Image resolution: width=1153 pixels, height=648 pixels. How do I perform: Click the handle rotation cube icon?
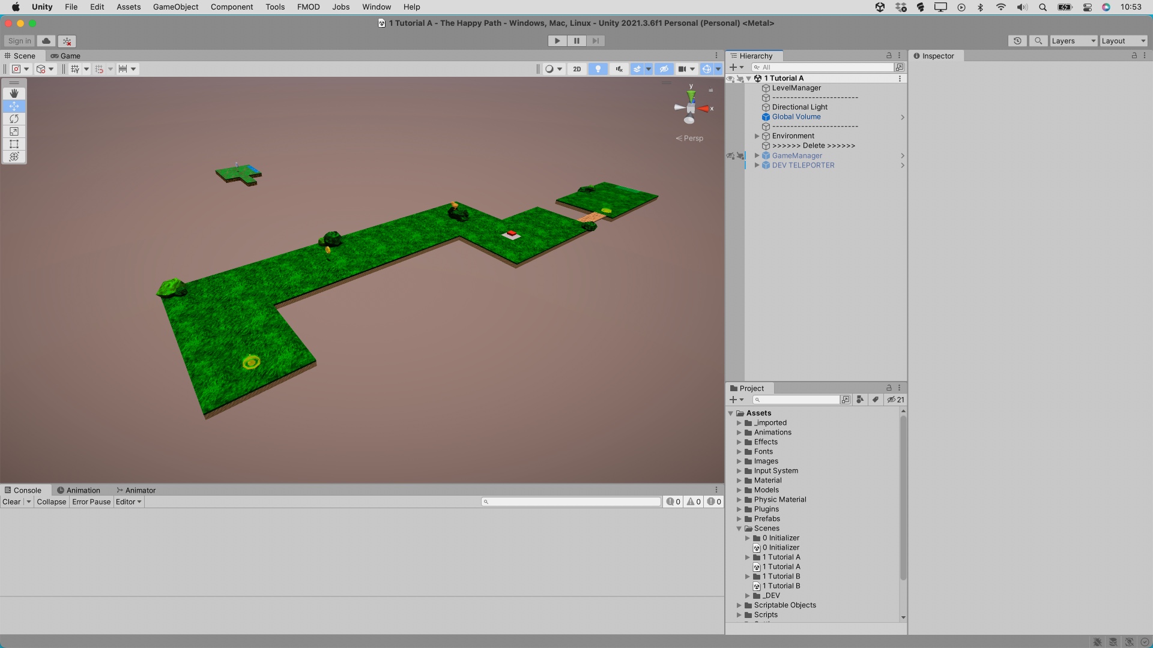[x=44, y=69]
